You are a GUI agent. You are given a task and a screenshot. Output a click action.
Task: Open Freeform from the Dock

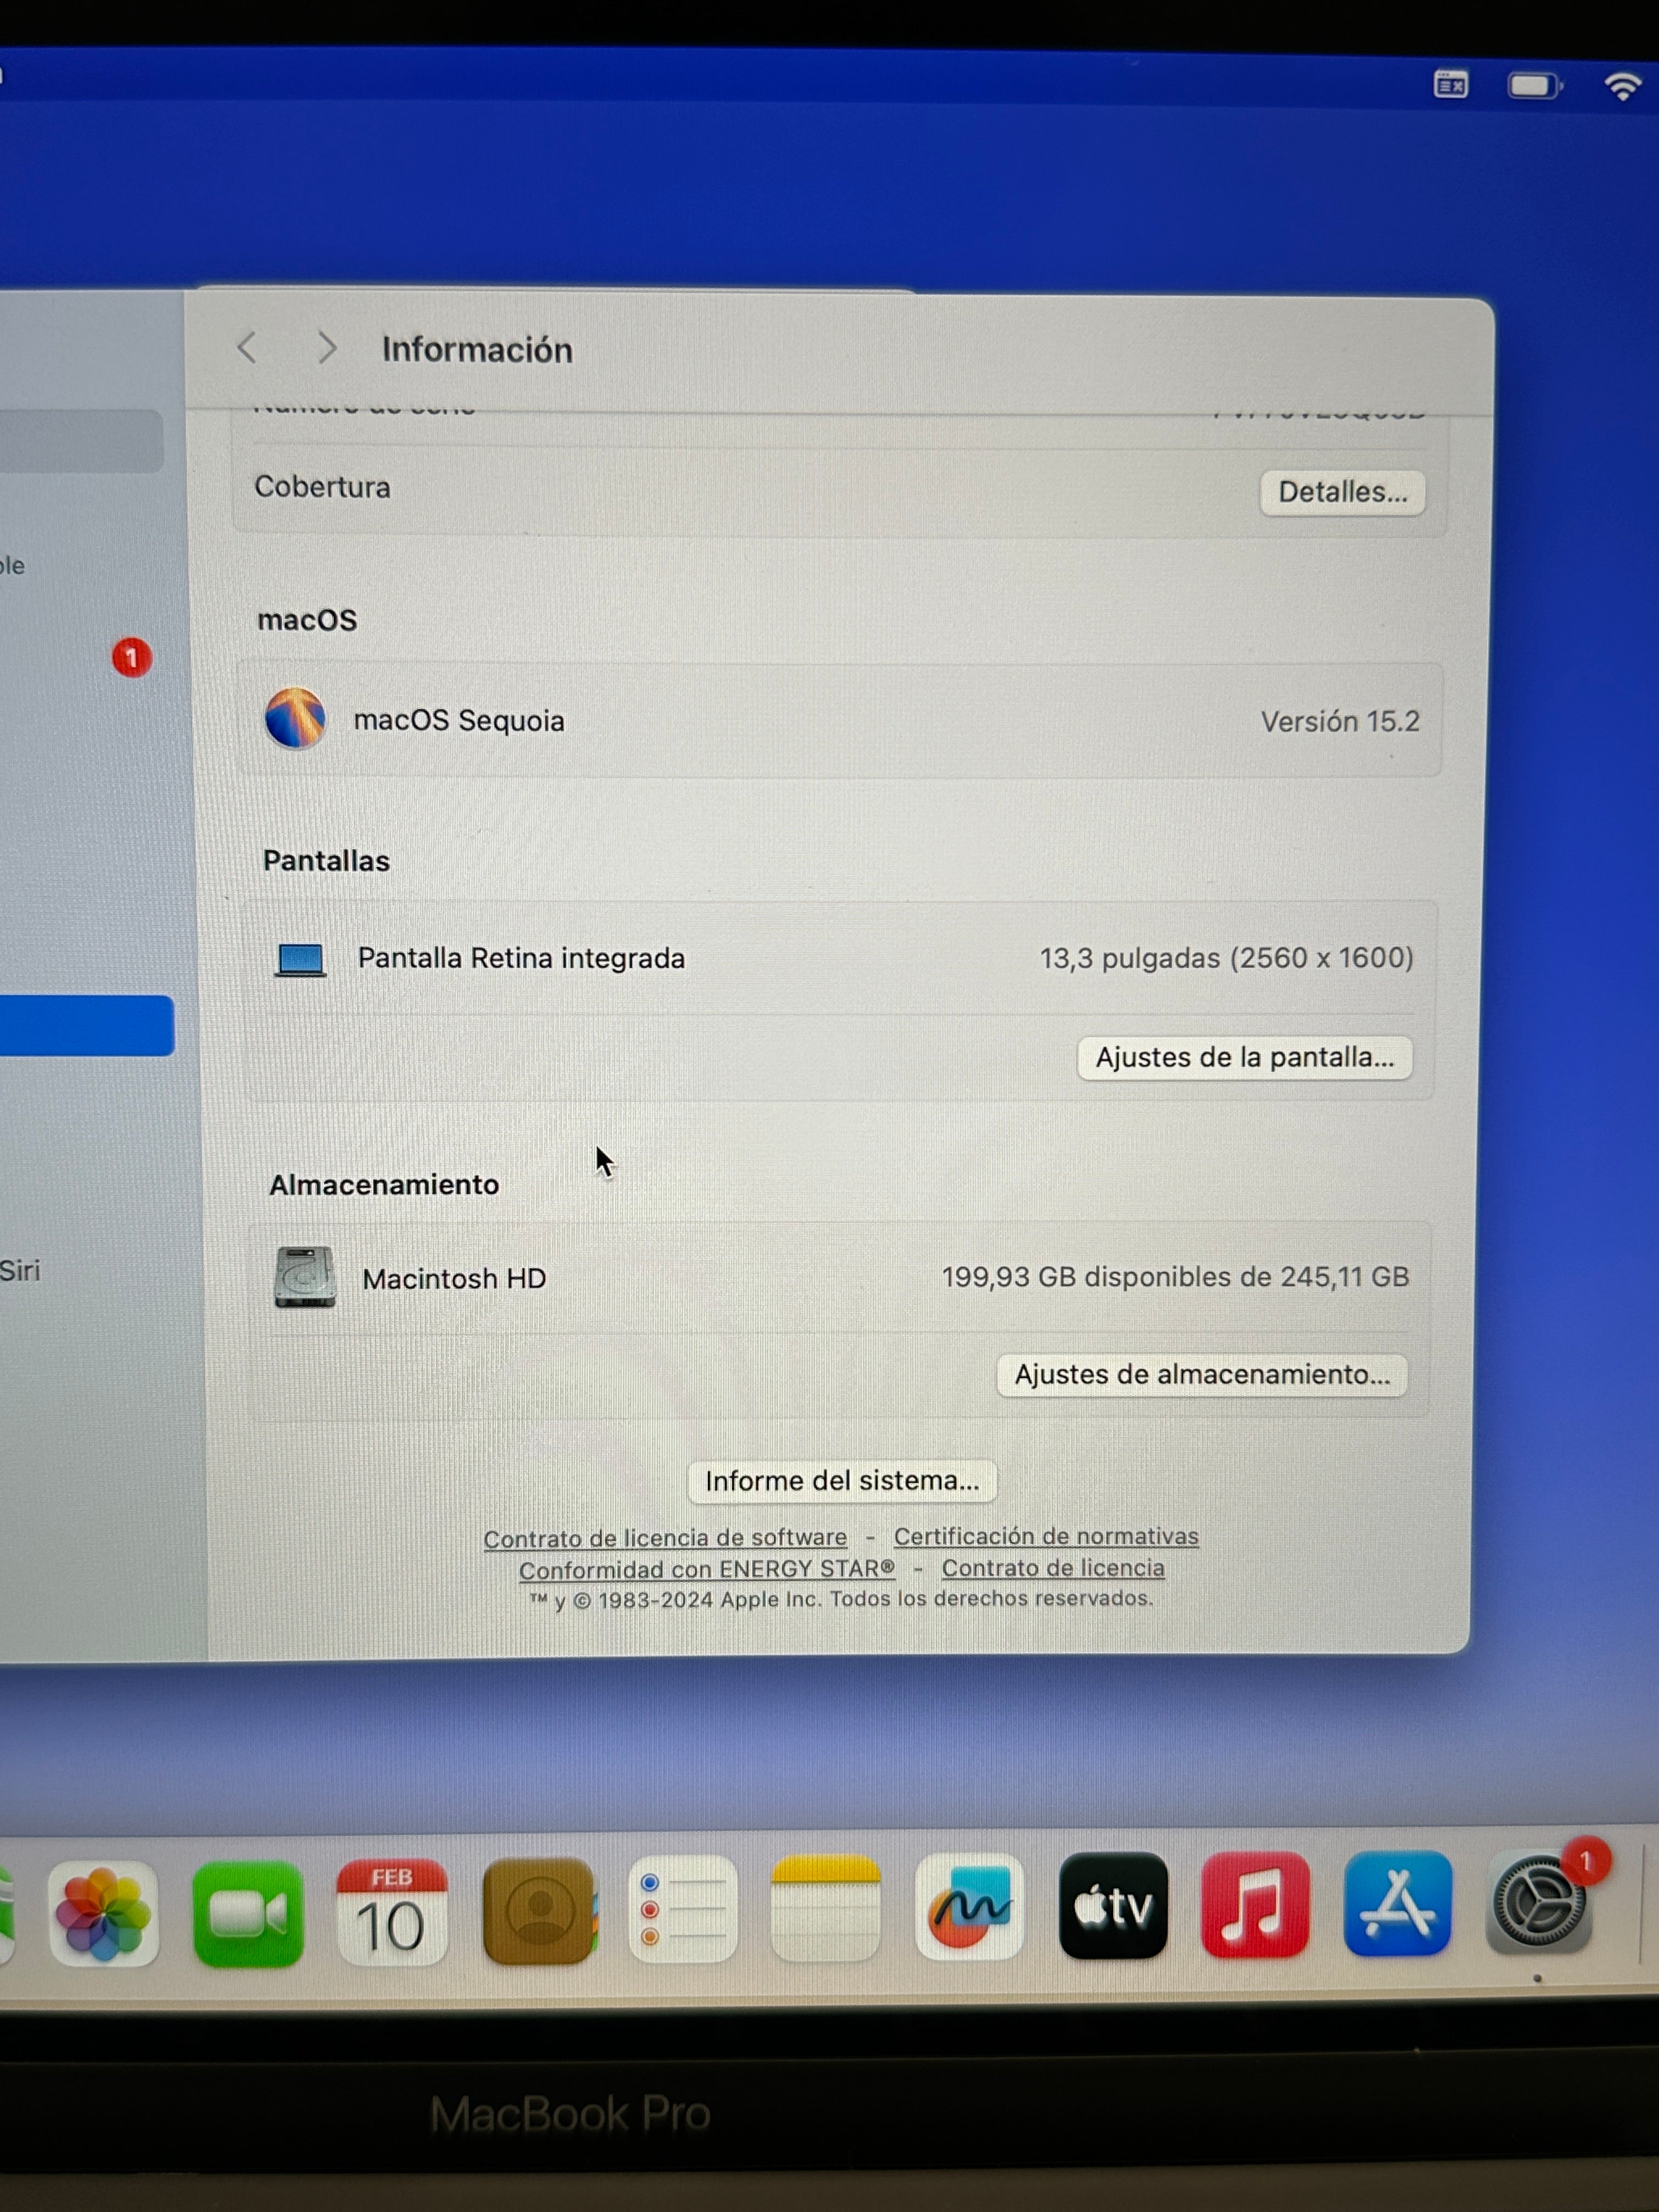click(x=969, y=1905)
